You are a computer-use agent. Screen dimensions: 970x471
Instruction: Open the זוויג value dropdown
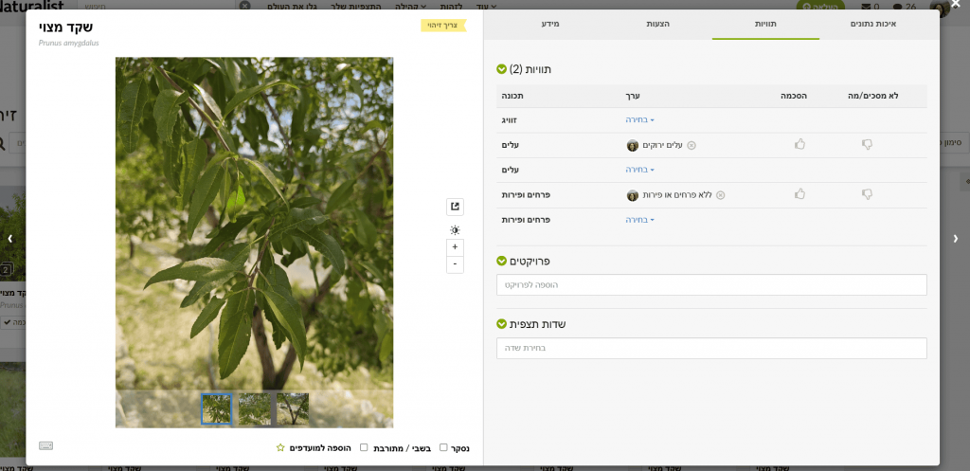coord(639,120)
